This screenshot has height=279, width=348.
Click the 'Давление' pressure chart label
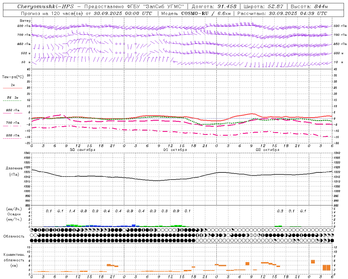tap(14, 168)
